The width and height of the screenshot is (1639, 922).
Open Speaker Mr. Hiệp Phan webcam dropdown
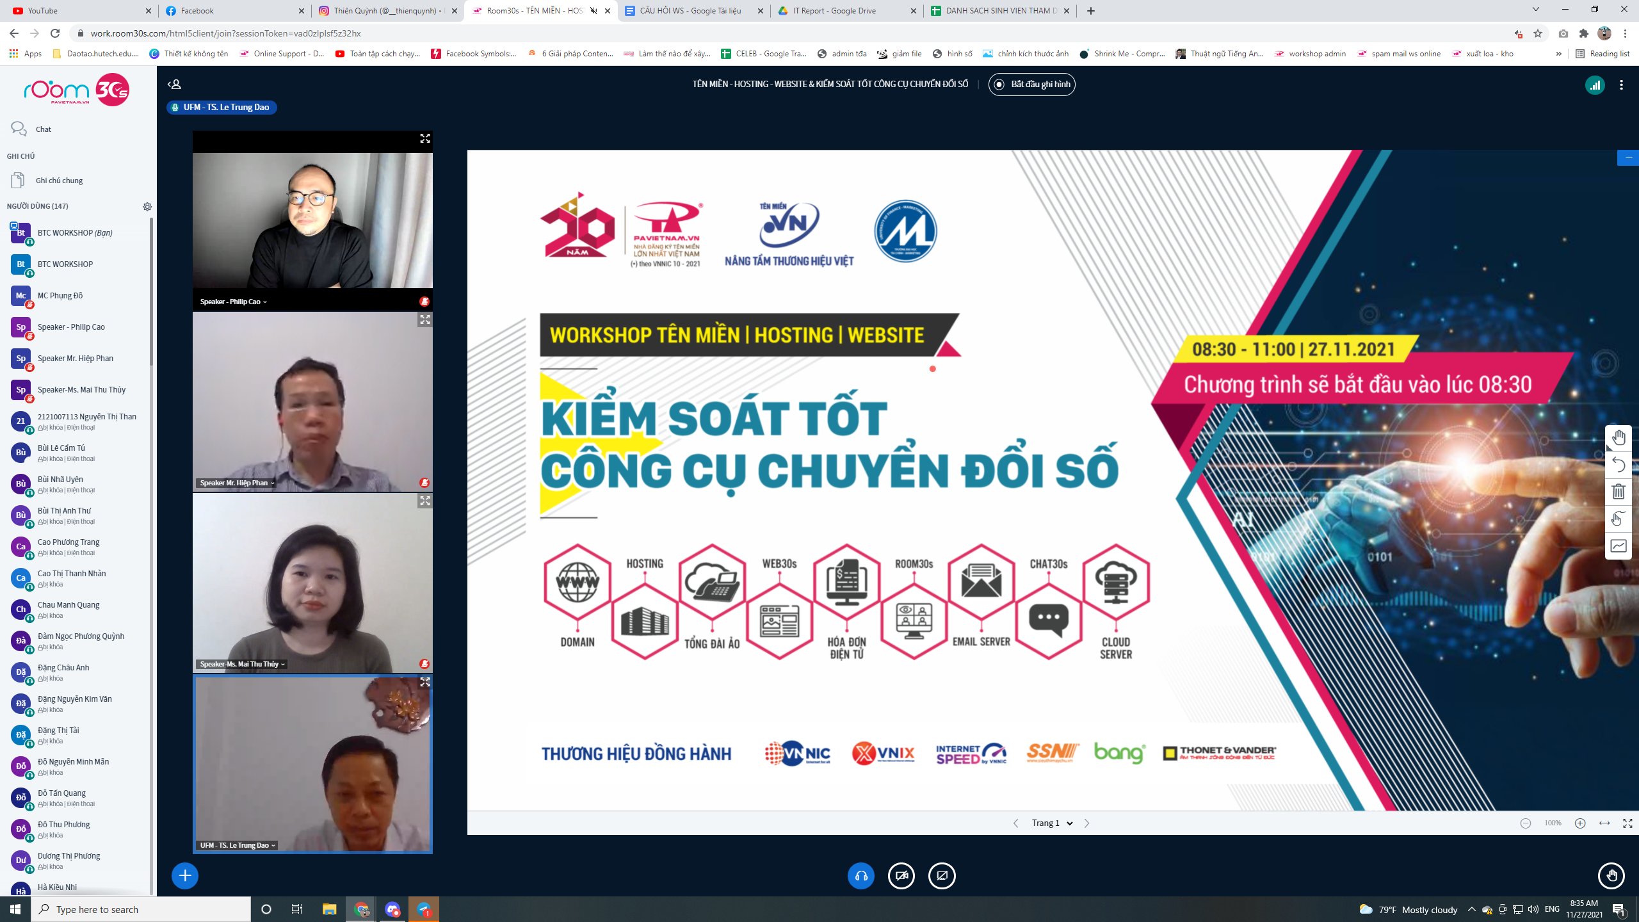click(x=237, y=483)
